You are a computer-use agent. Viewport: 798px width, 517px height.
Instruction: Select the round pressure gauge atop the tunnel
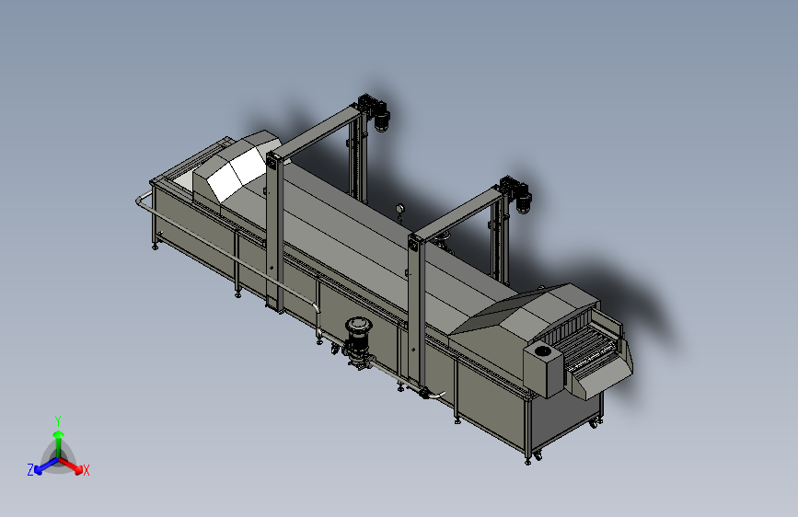[399, 208]
